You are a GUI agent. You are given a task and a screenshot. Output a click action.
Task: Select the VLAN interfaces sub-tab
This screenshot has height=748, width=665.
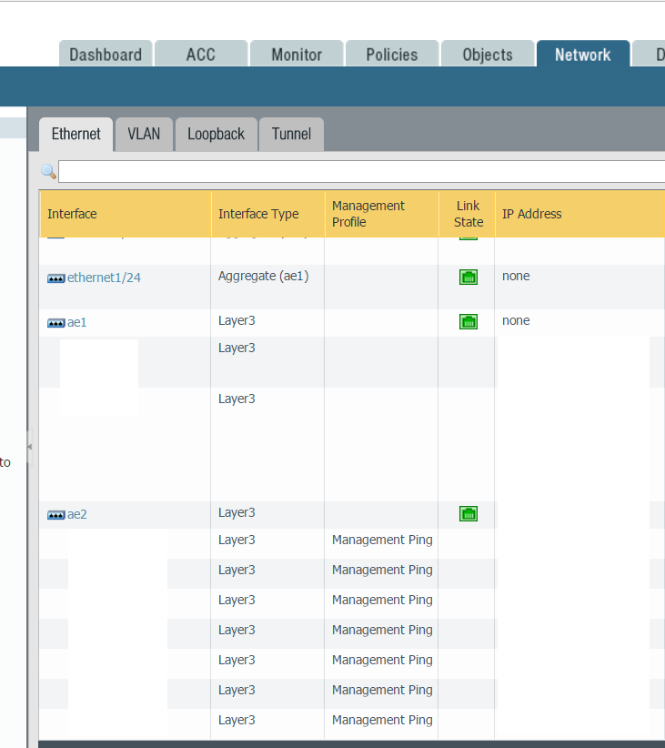[144, 135]
